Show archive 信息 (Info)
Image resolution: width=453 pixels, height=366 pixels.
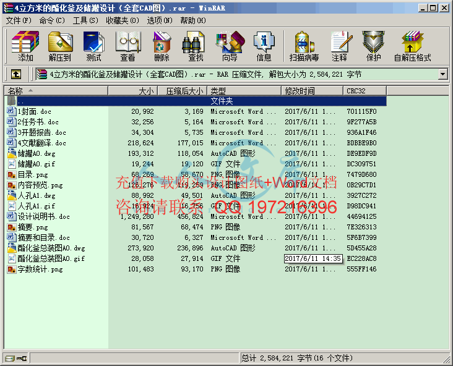[264, 46]
